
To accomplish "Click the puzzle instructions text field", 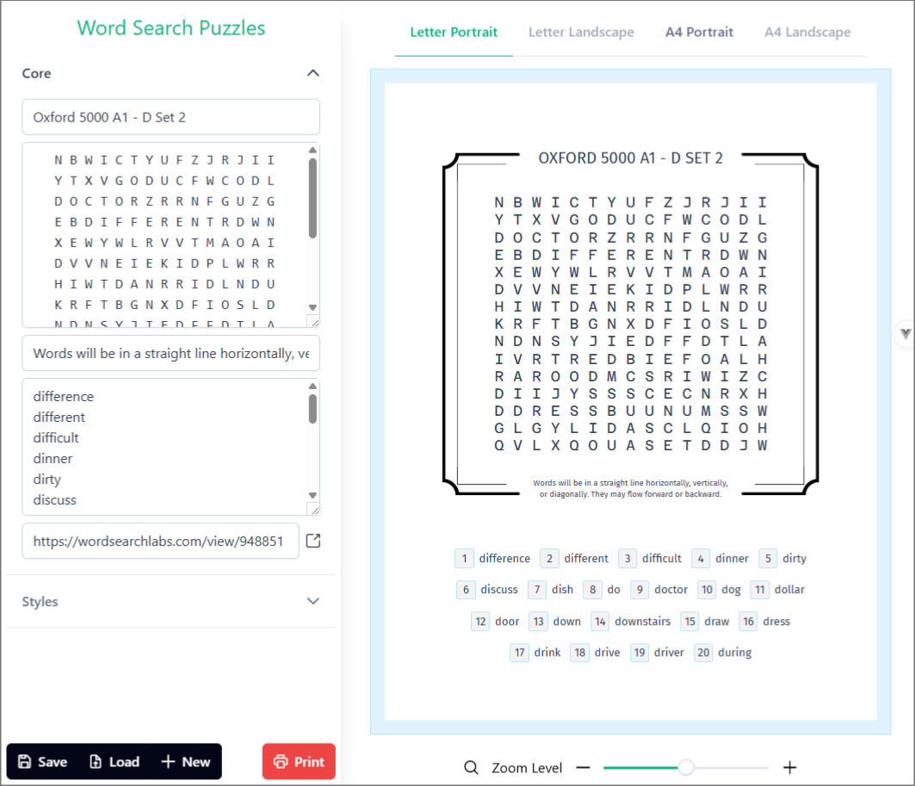I will [x=170, y=353].
